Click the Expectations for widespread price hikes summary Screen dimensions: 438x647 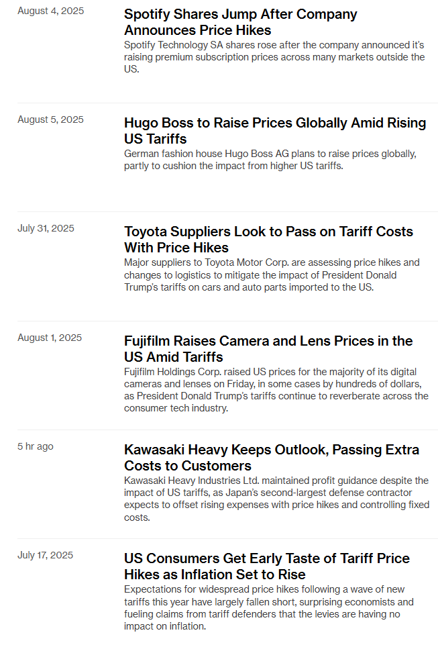click(269, 607)
